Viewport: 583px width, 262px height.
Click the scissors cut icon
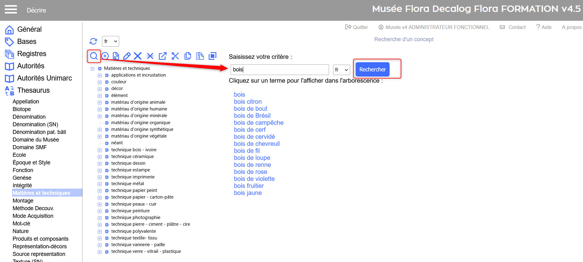[175, 56]
